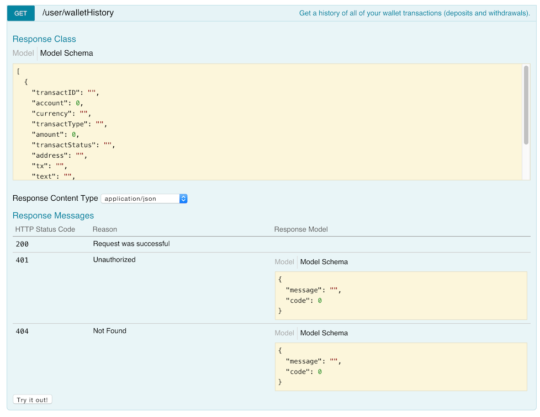
Task: Click the 'Unauthorized' reason text
Action: tap(114, 260)
